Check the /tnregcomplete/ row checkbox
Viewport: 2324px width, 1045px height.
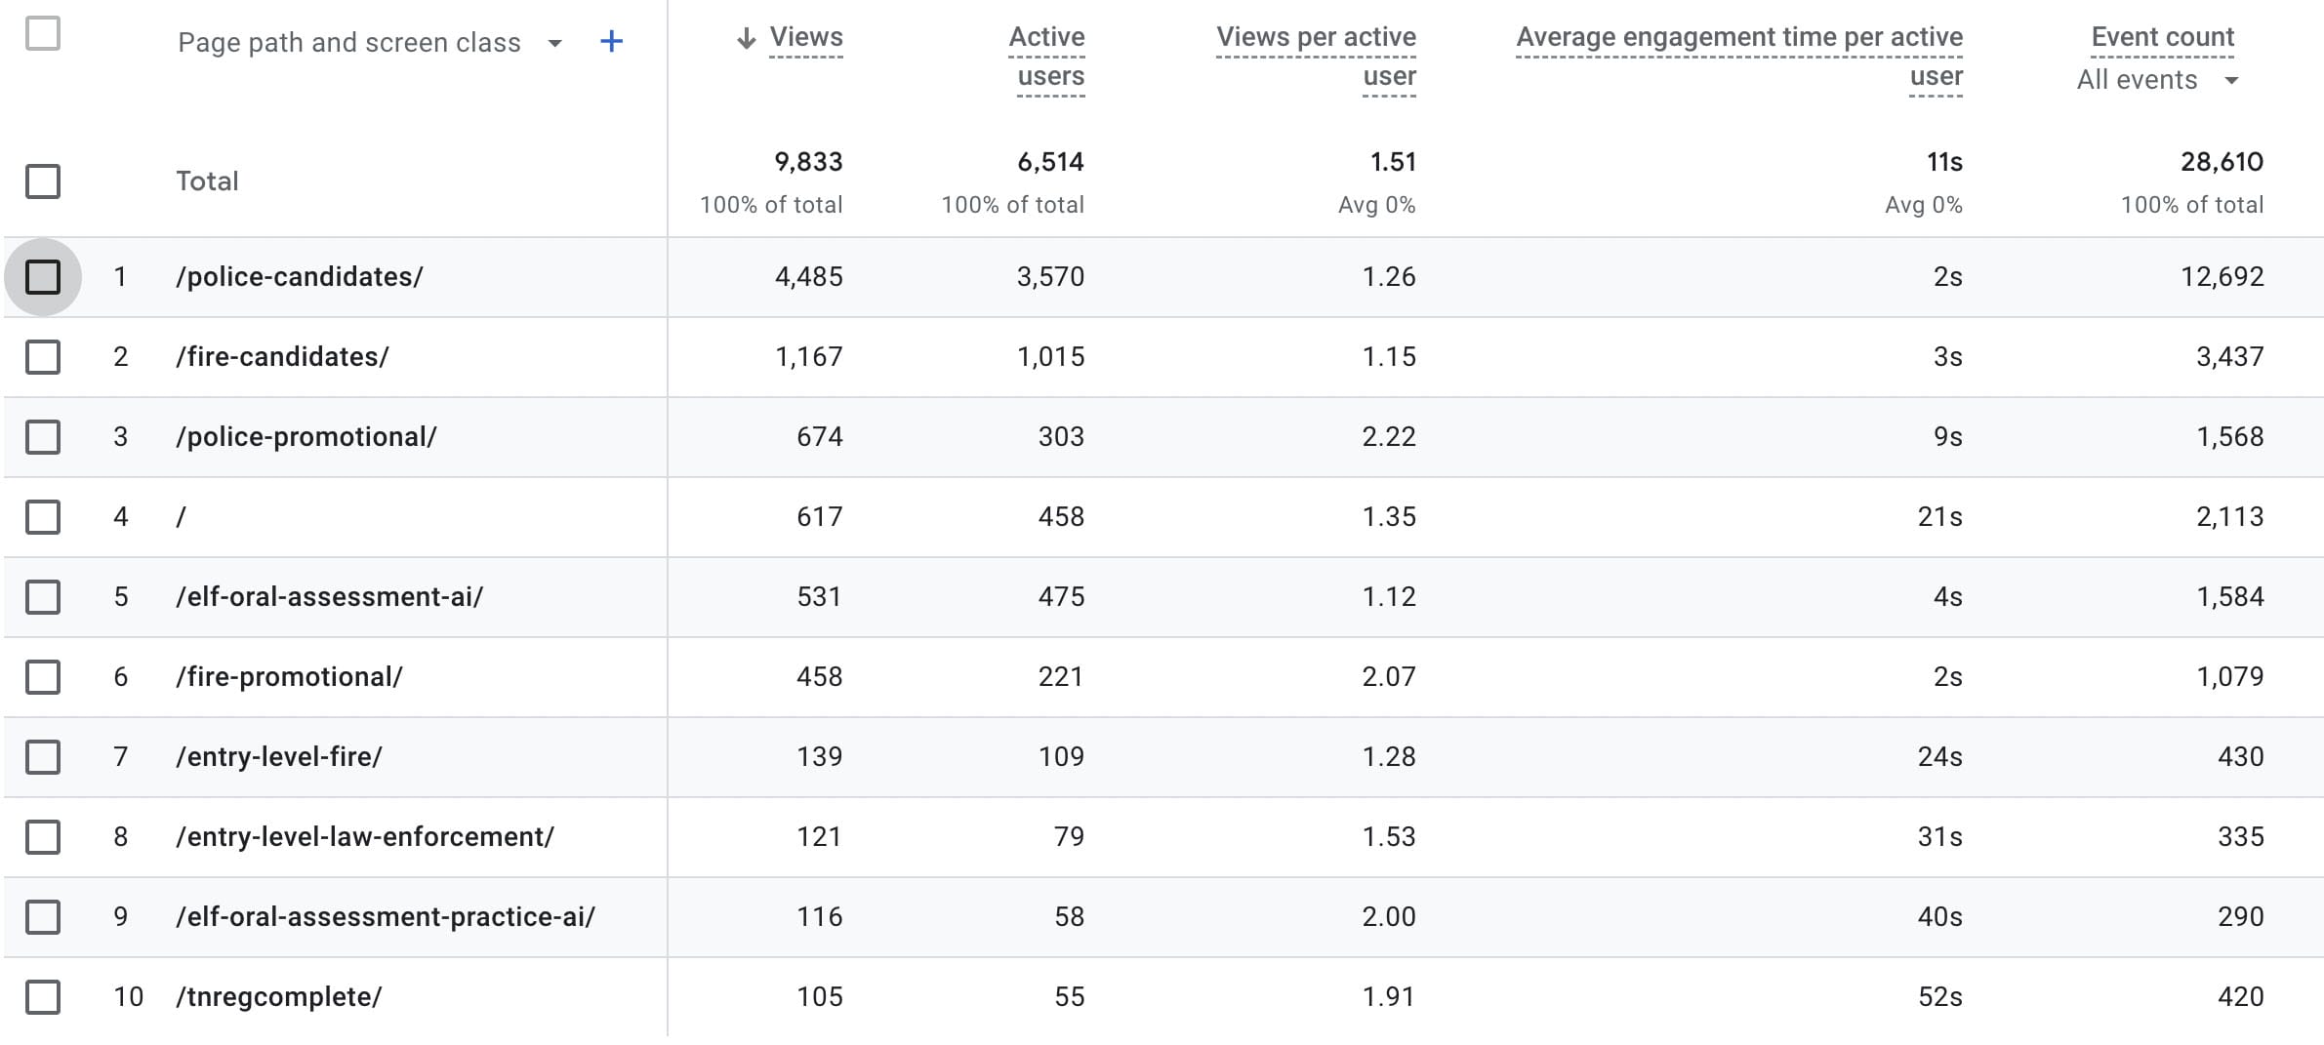coord(43,997)
